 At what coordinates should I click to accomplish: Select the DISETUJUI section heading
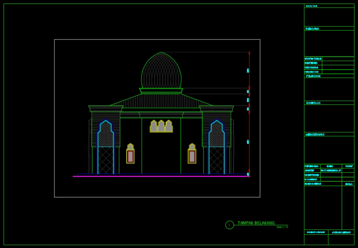pos(313,103)
